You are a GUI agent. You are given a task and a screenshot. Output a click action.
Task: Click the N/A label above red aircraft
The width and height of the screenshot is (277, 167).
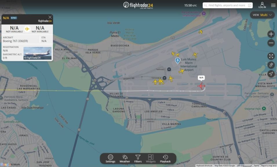201,78
